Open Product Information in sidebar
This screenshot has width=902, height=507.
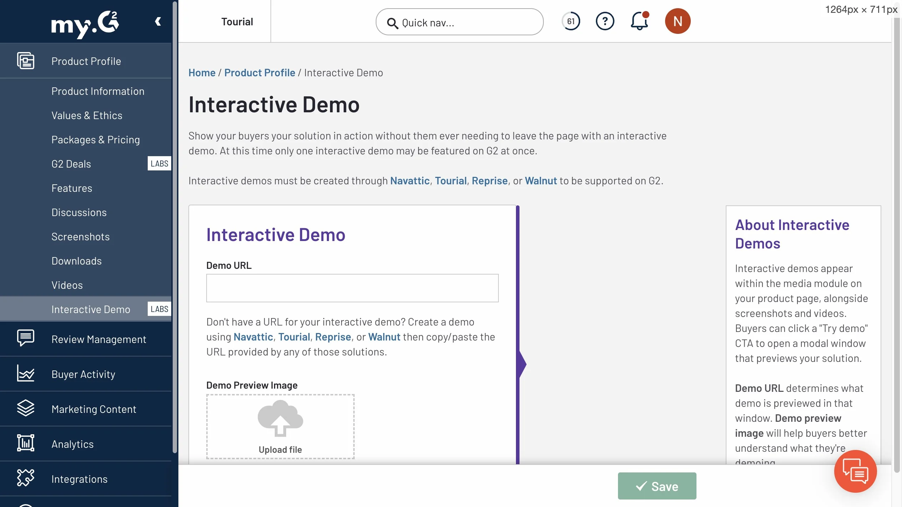[x=98, y=91]
